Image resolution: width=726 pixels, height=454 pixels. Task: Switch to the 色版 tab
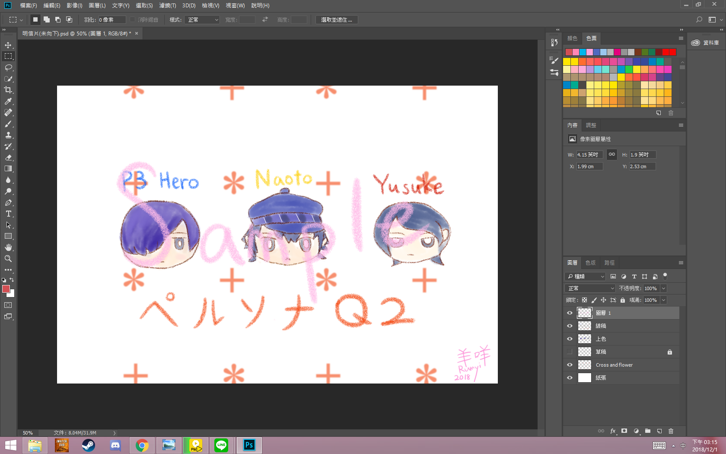click(x=590, y=263)
